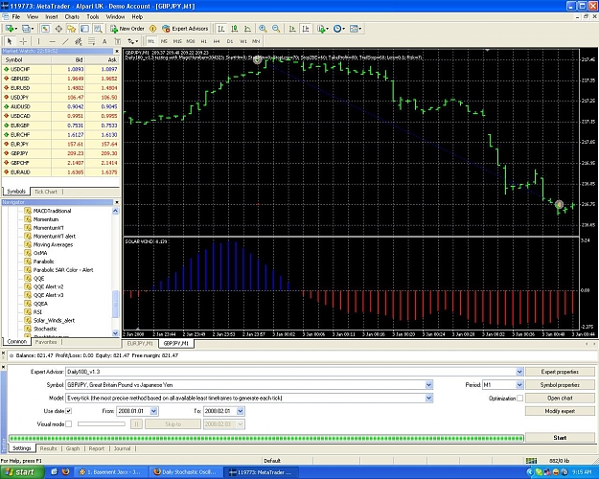Select the H4 timeframe button
The height and width of the screenshot is (479, 599).
[217, 41]
